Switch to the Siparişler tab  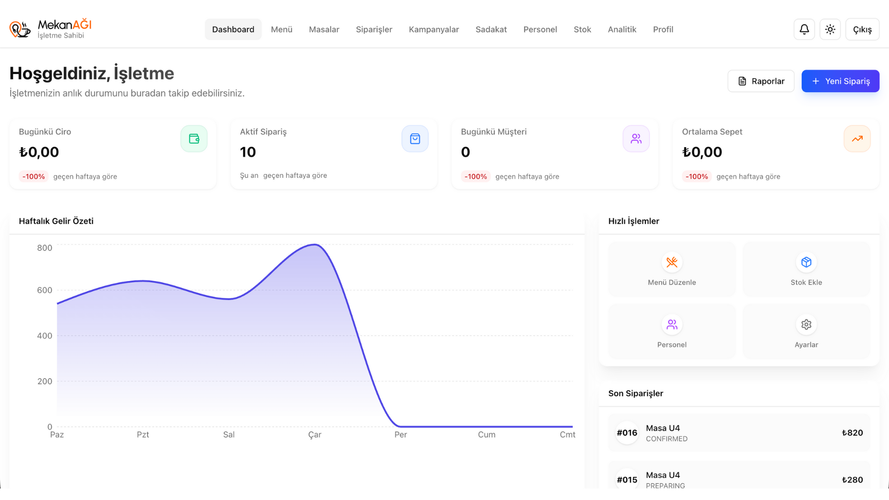click(x=374, y=29)
